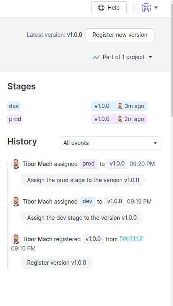173x306 pixels.
Task: Click v1.0.0 badge in the dev stage row
Action: (102, 106)
